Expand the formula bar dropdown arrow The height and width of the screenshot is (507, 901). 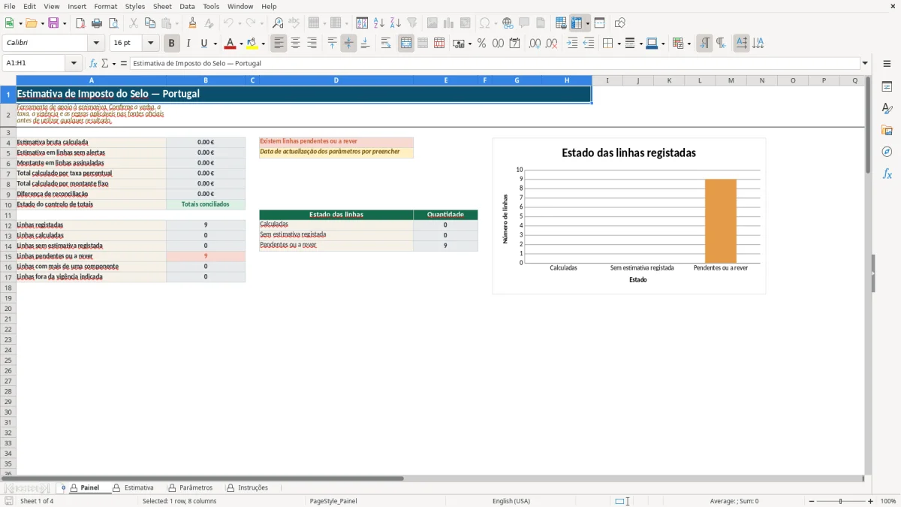click(x=865, y=63)
